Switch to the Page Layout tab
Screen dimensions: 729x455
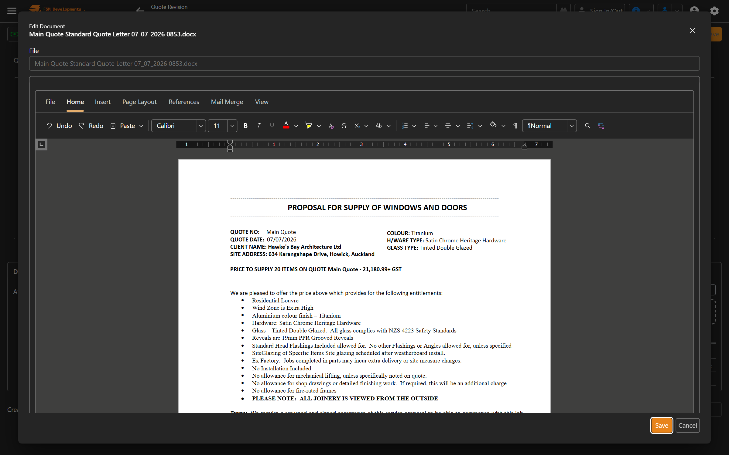tap(139, 102)
